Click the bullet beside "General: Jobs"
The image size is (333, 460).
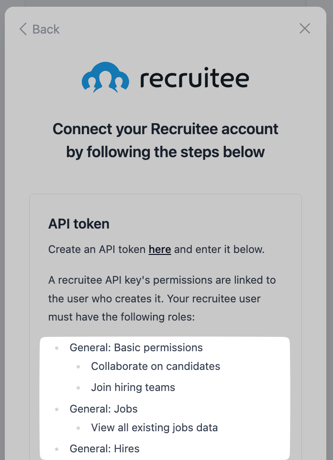(57, 409)
